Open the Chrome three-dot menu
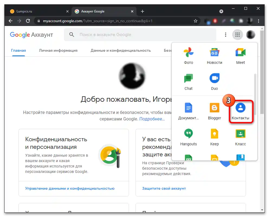This screenshot has width=269, height=217. [x=258, y=21]
